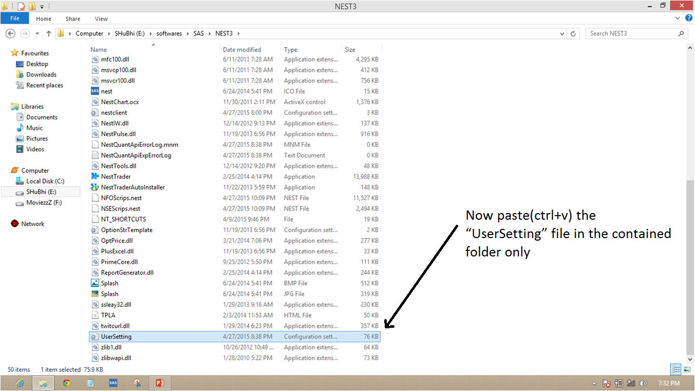Image resolution: width=695 pixels, height=391 pixels.
Task: Open Customize Quick Access Toolbar dropdown
Action: pyautogui.click(x=42, y=7)
